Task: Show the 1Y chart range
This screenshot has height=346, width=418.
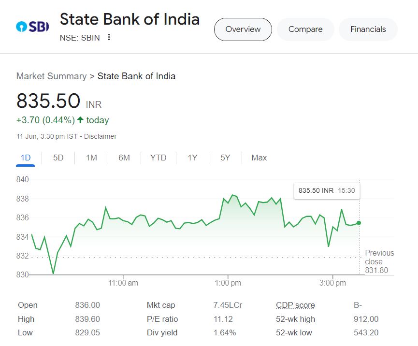Action: (192, 158)
